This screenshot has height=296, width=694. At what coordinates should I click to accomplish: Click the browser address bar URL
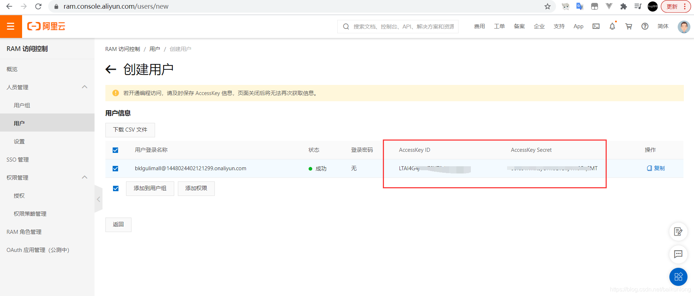coord(116,7)
